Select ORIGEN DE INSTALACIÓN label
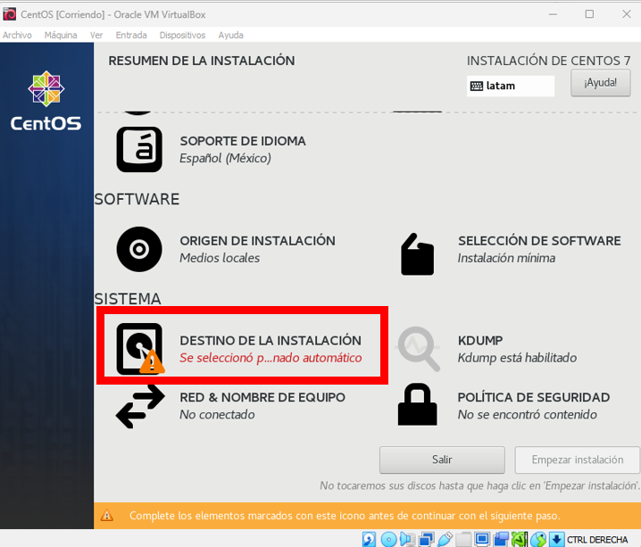Image resolution: width=641 pixels, height=547 pixels. 257,241
